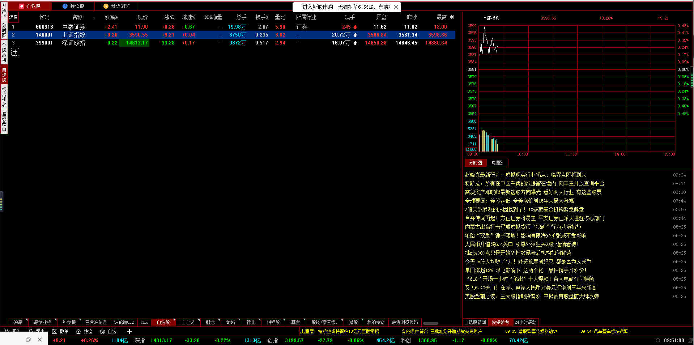Image resolution: width=694 pixels, height=345 pixels.
Task: Toggle chart to K线图 view
Action: [x=497, y=163]
